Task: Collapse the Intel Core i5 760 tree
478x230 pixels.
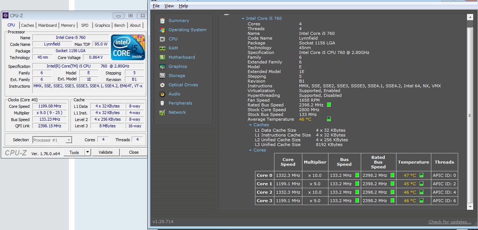Action: [243, 19]
